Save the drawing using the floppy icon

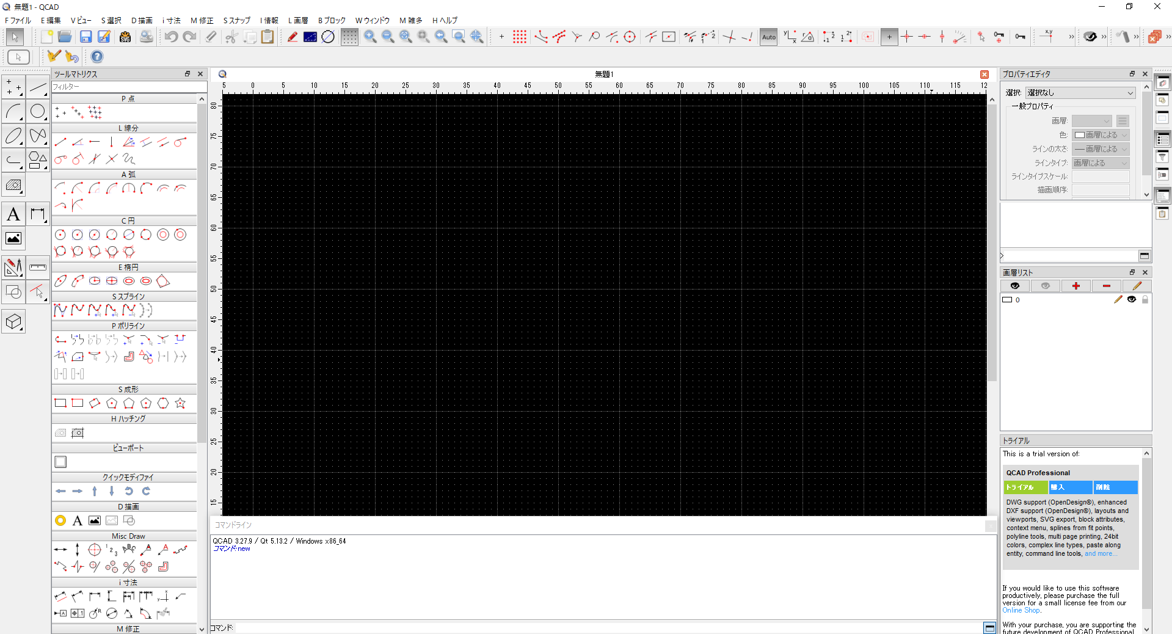[86, 37]
